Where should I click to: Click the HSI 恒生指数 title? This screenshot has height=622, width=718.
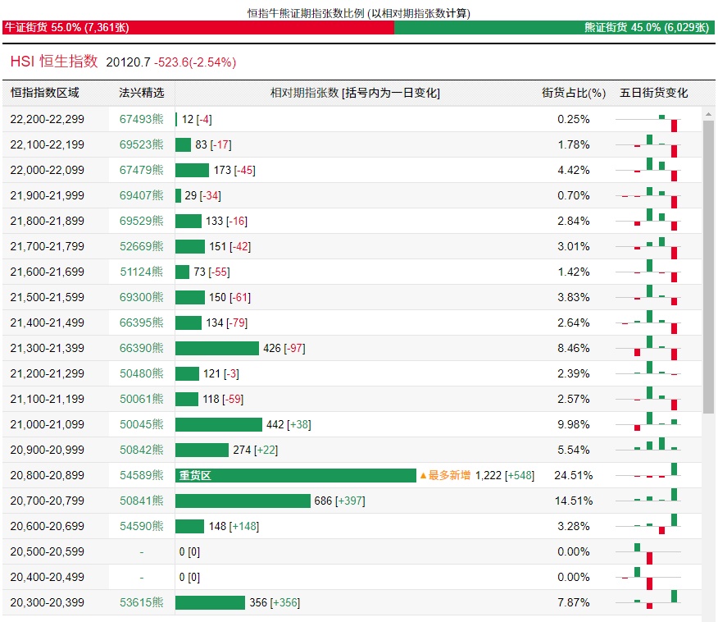pos(54,62)
